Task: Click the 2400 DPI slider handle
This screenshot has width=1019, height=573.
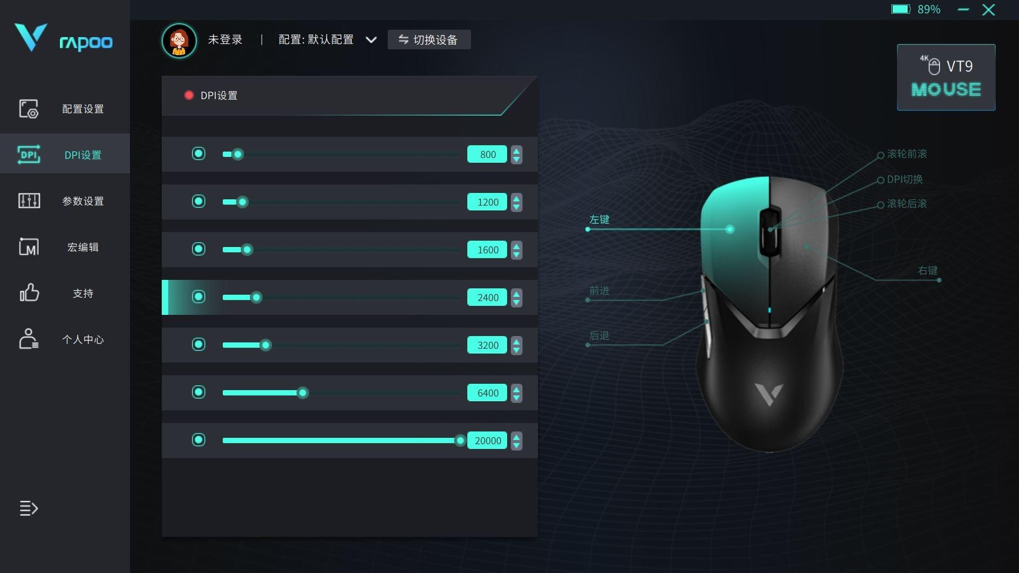Action: pos(256,297)
